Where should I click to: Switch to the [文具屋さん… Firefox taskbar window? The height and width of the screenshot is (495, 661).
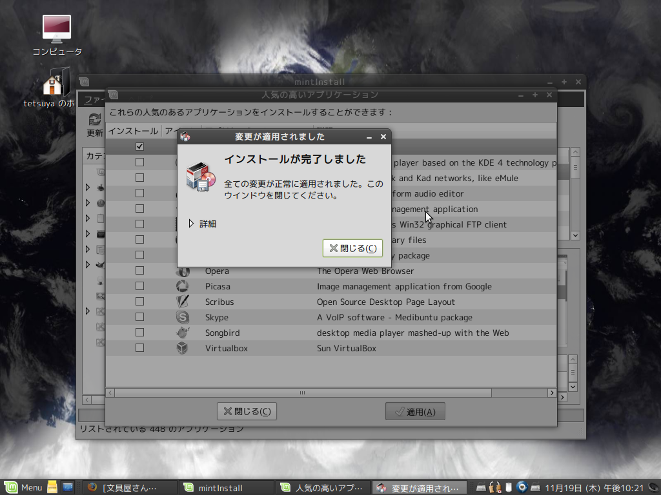pos(129,488)
